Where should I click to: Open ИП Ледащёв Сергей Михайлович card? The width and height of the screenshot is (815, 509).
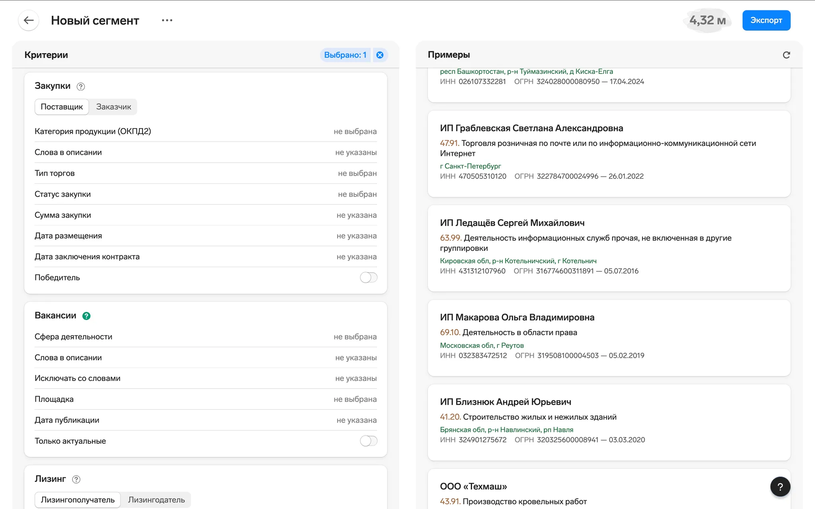coord(609,248)
